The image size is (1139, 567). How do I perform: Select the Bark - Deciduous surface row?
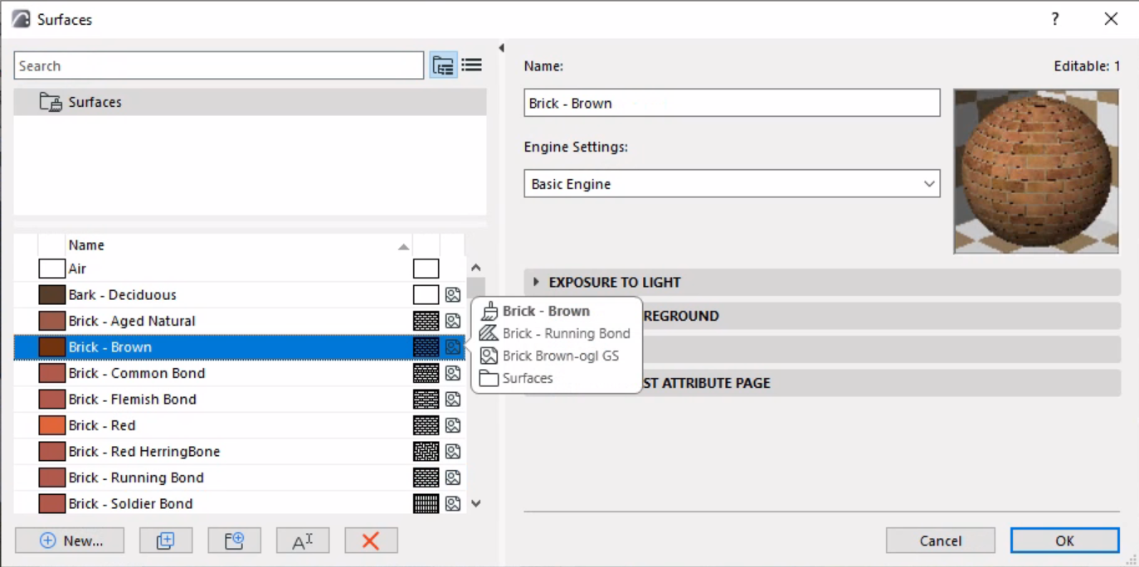pyautogui.click(x=239, y=294)
